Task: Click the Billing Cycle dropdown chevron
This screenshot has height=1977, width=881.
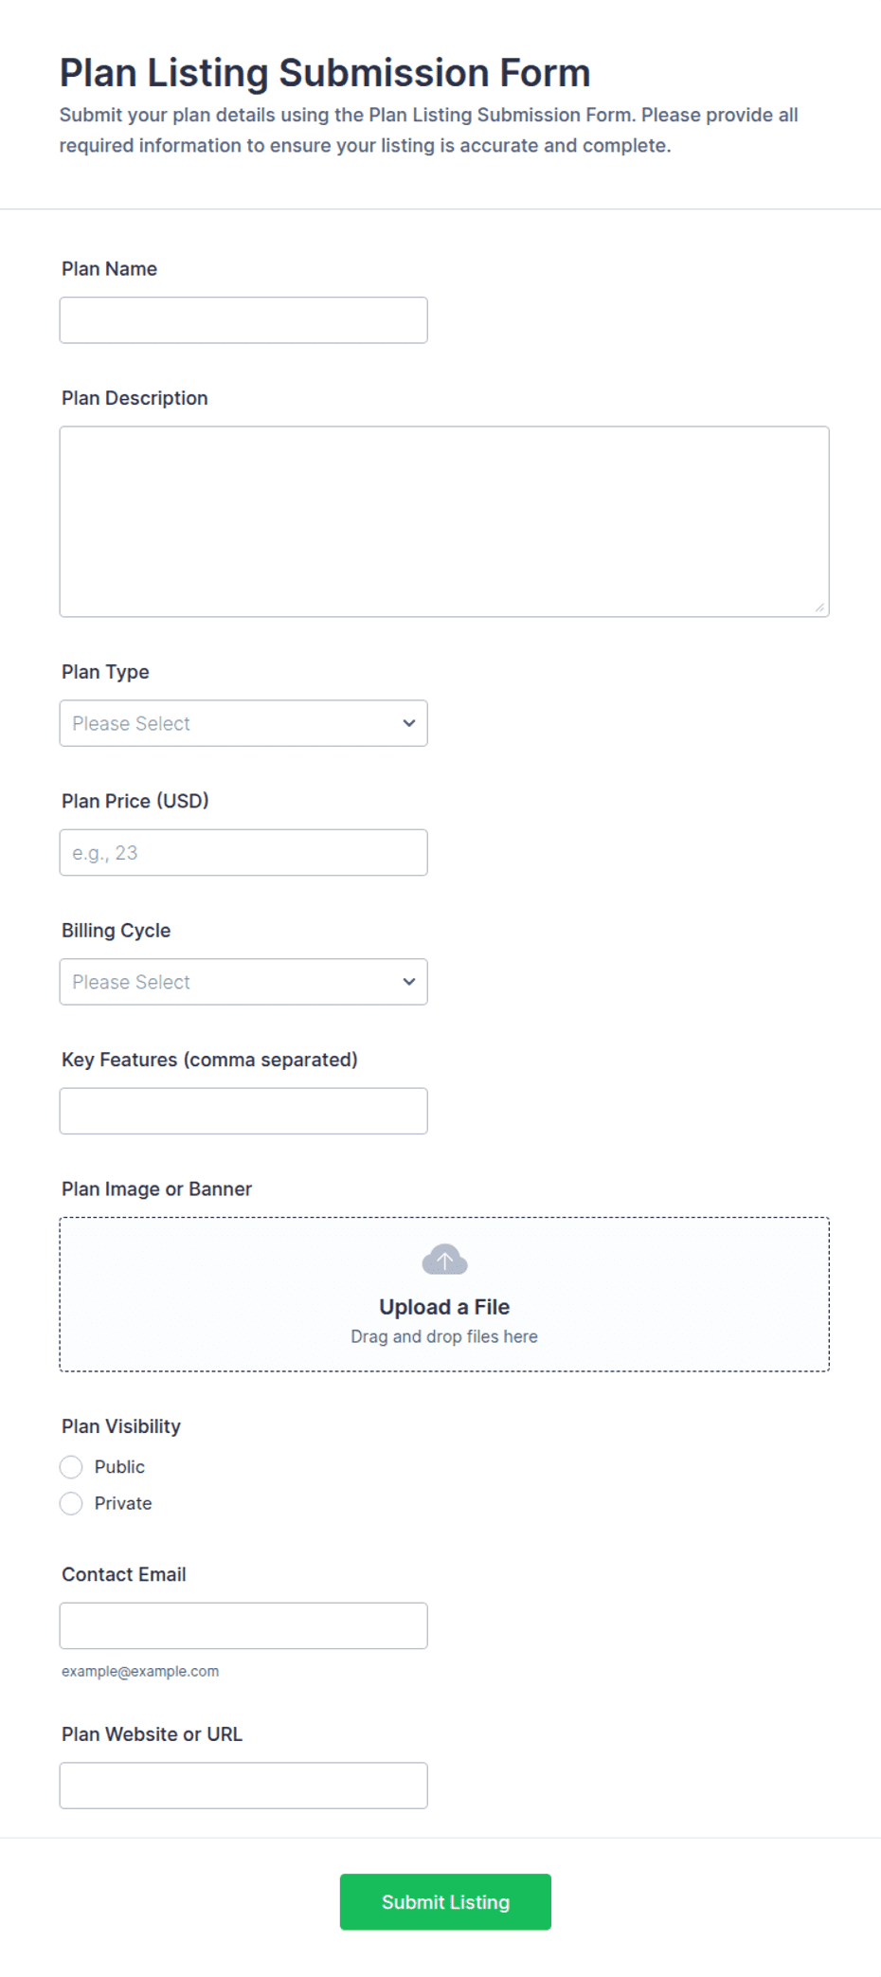Action: [x=409, y=982]
